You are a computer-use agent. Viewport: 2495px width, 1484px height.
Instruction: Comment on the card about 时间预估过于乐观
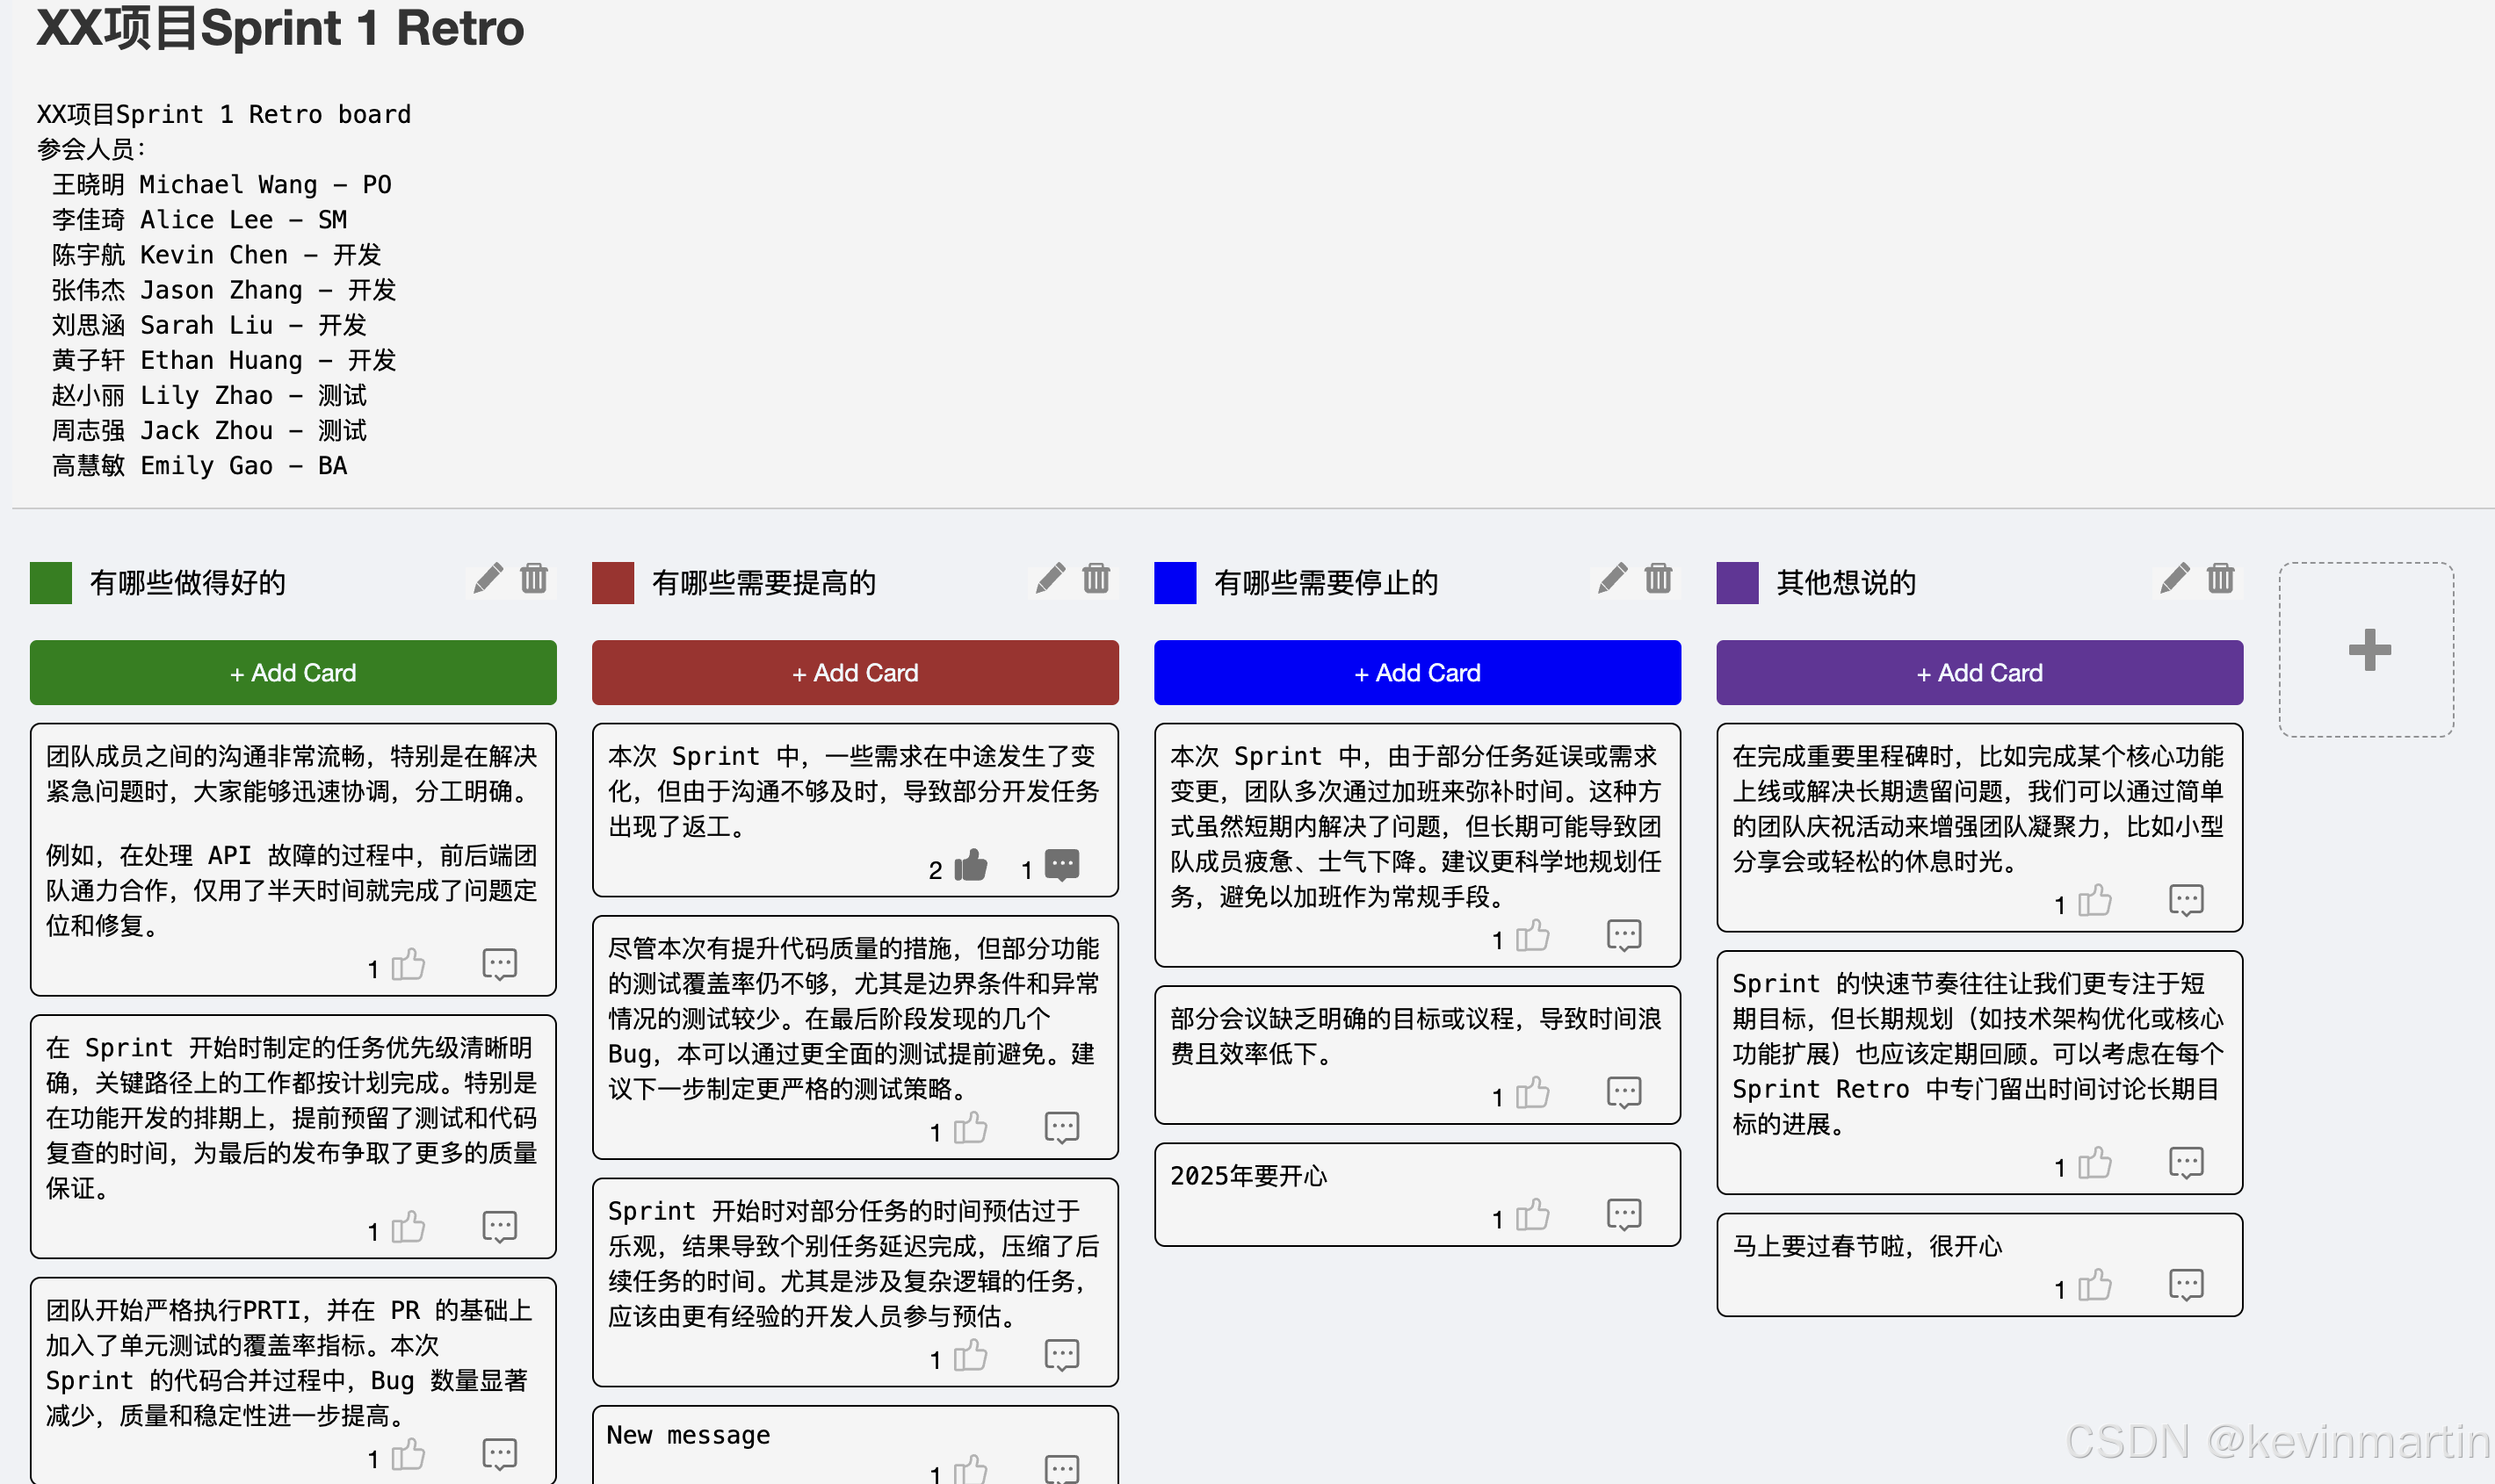pyautogui.click(x=1061, y=1356)
